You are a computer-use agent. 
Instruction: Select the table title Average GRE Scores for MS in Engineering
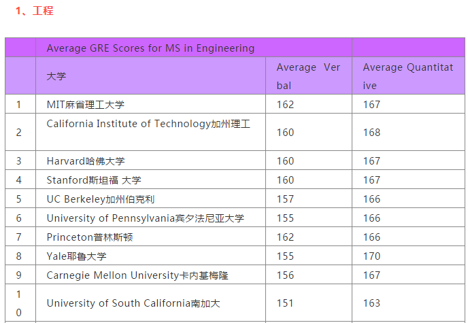point(150,48)
